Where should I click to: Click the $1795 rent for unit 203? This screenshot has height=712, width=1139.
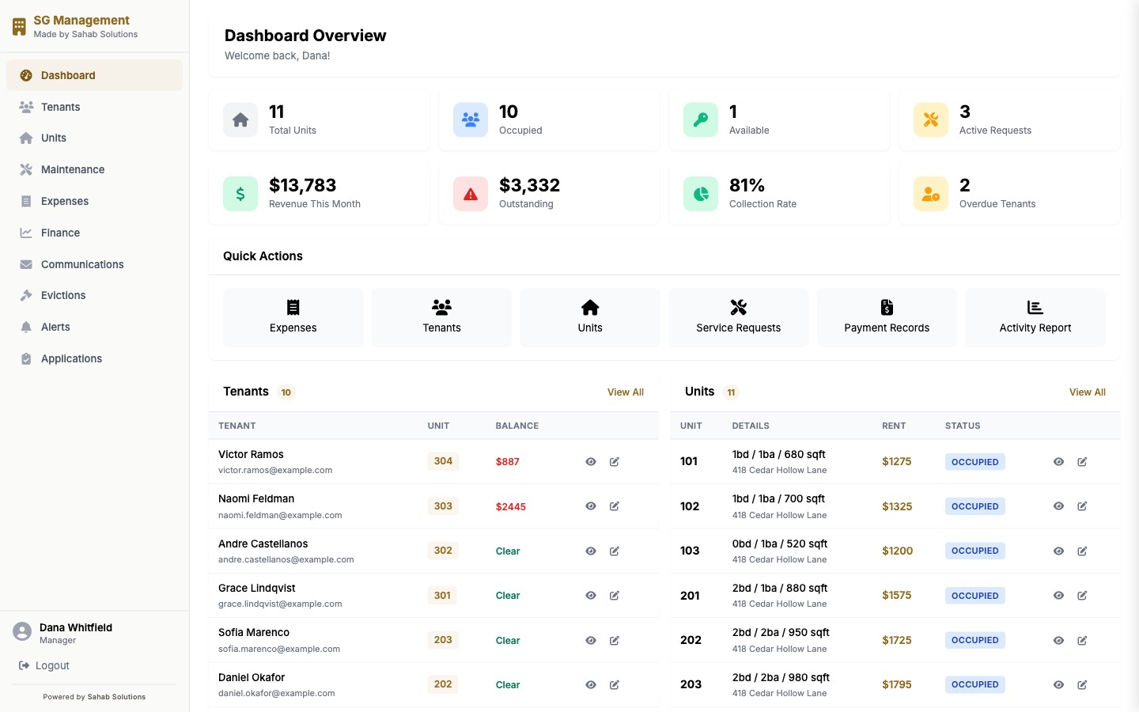click(897, 684)
